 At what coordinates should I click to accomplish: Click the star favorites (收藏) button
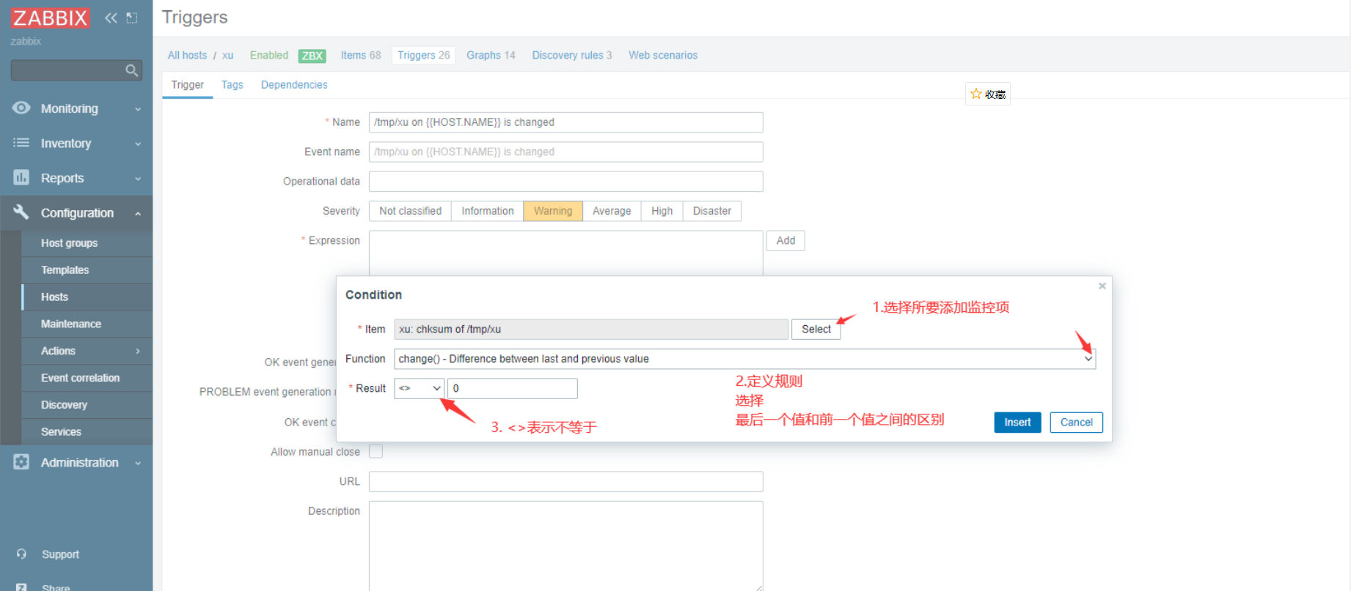point(987,94)
